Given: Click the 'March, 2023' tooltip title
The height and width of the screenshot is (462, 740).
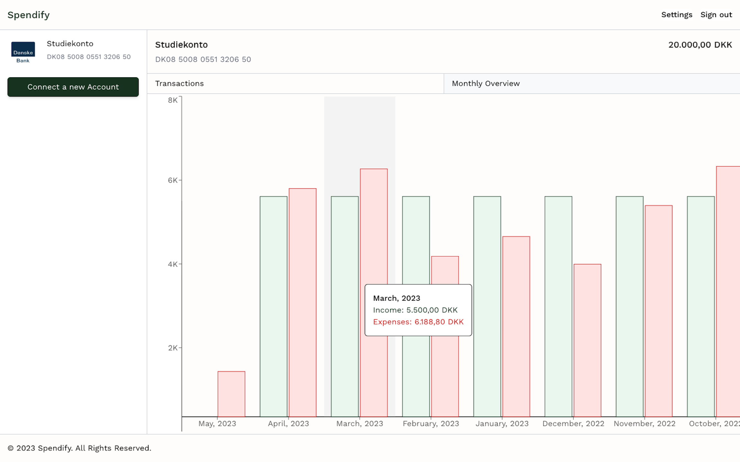Looking at the screenshot, I should 396,298.
